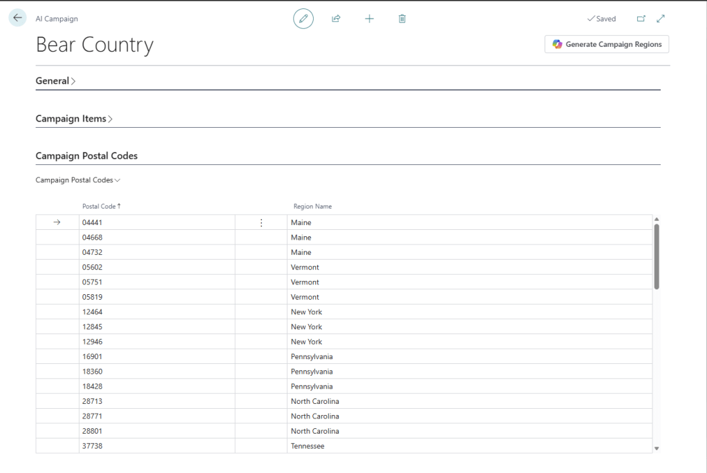The width and height of the screenshot is (707, 473).
Task: Select the row with postal code 12946
Action: point(57,342)
